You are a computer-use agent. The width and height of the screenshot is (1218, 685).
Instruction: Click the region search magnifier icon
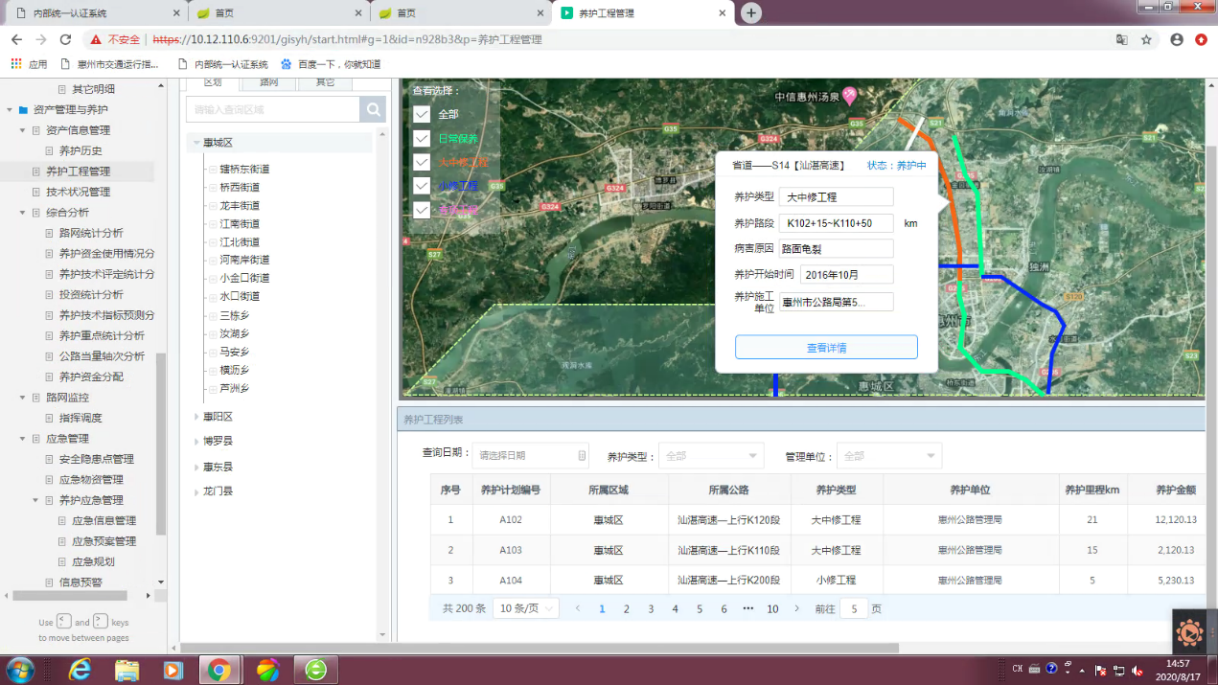pos(372,110)
